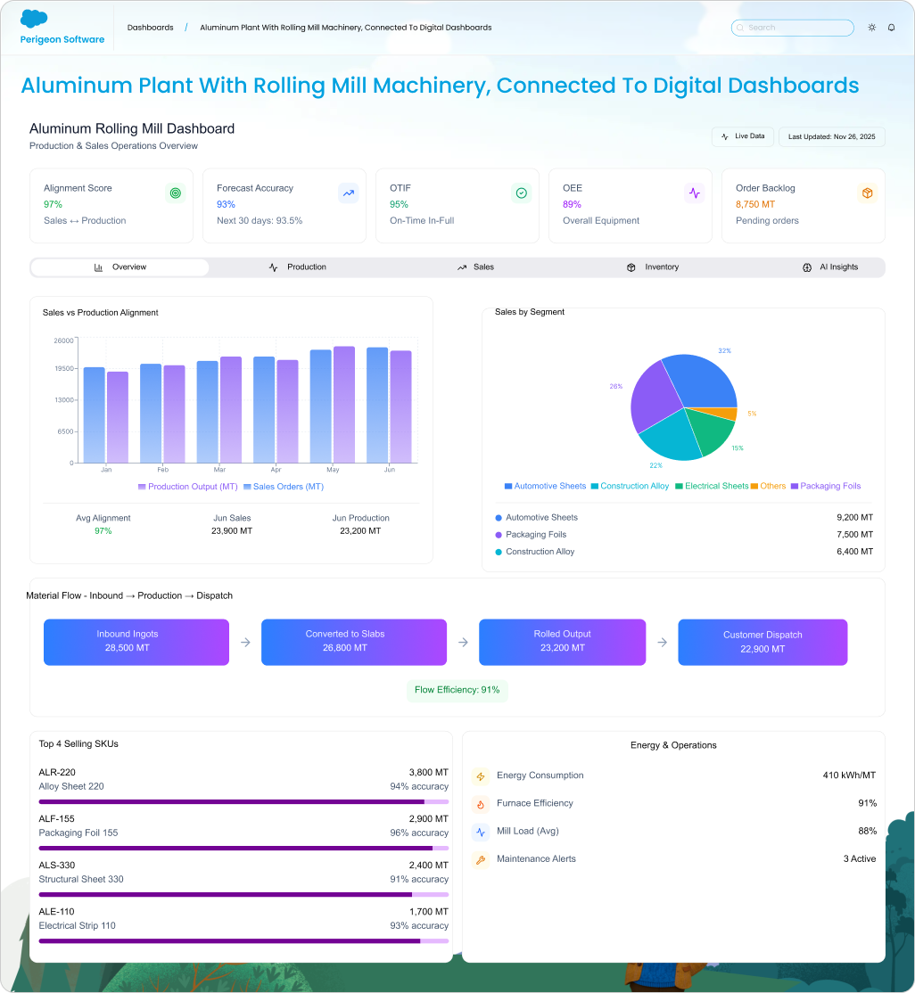Image resolution: width=915 pixels, height=993 pixels.
Task: Open the notifications bell icon
Action: pos(891,28)
